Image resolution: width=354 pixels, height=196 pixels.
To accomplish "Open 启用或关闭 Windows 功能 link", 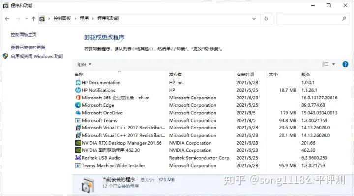I will pyautogui.click(x=37, y=56).
